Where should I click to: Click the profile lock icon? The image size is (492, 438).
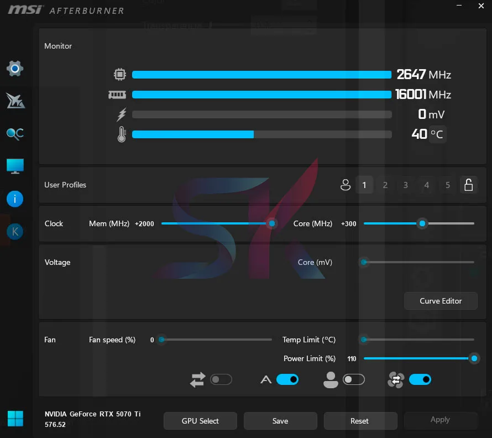point(468,185)
